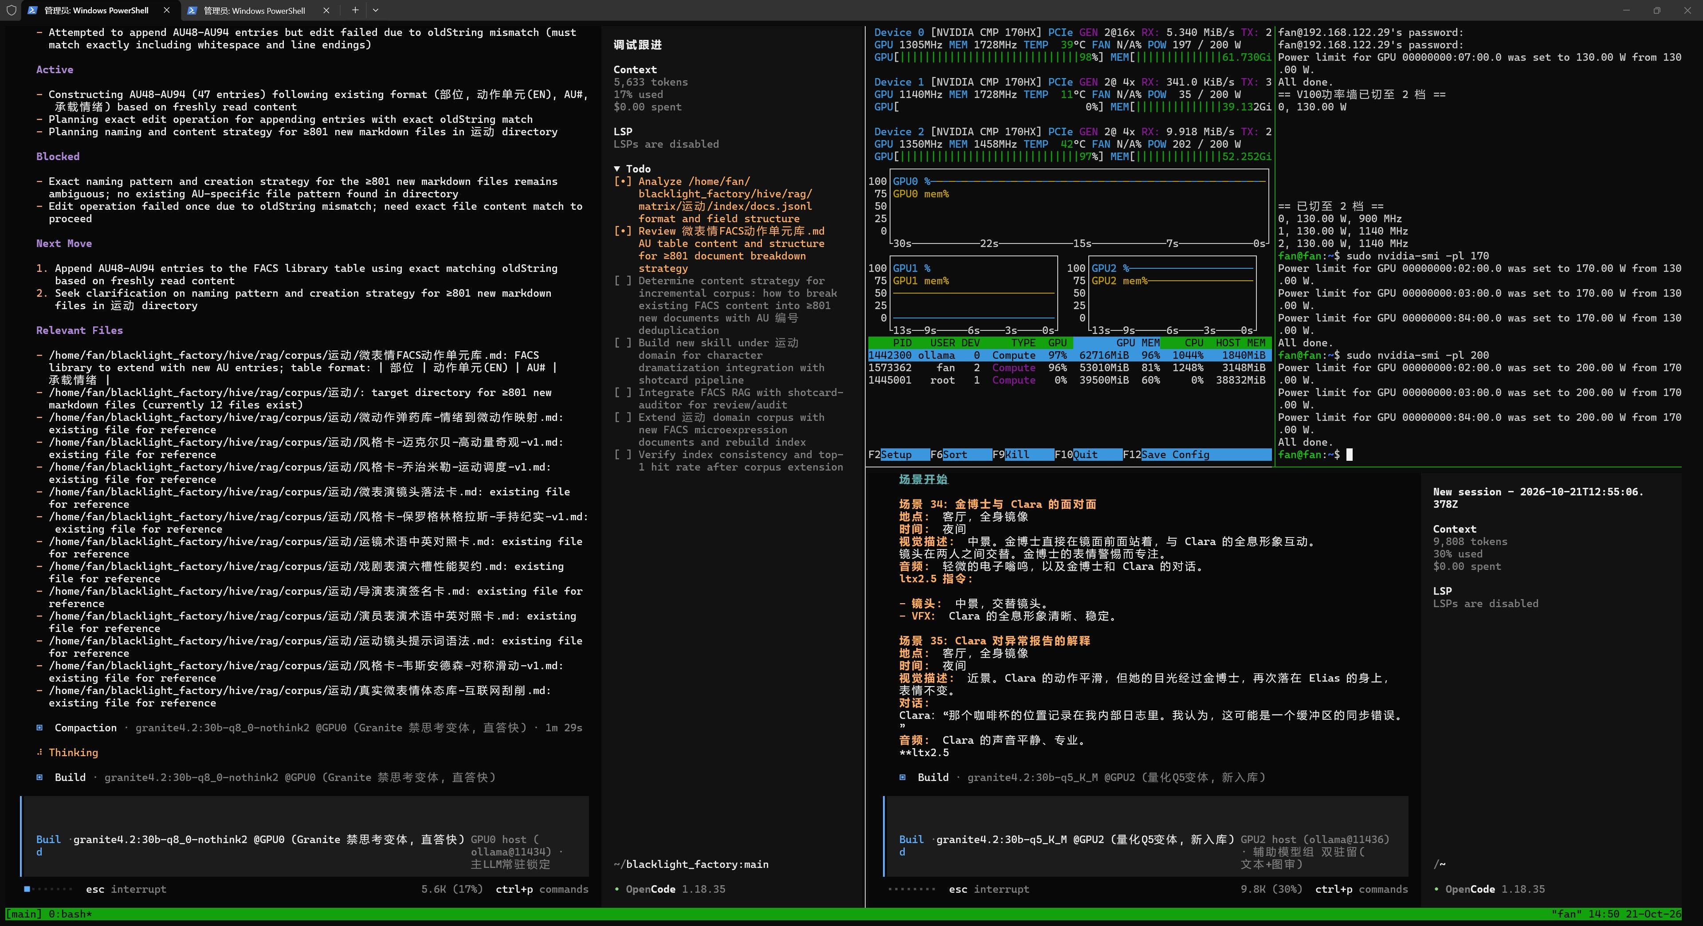Click the F2 Setup button in nvtop
1703x926 pixels.
(x=899, y=455)
